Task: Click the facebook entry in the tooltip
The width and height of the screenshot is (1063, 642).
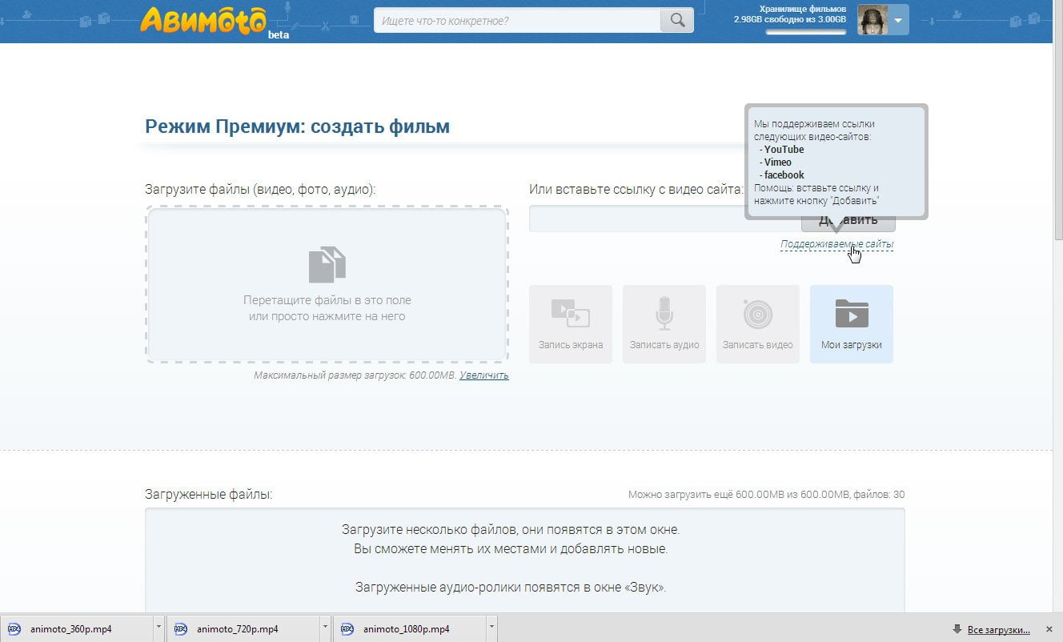Action: (x=784, y=175)
